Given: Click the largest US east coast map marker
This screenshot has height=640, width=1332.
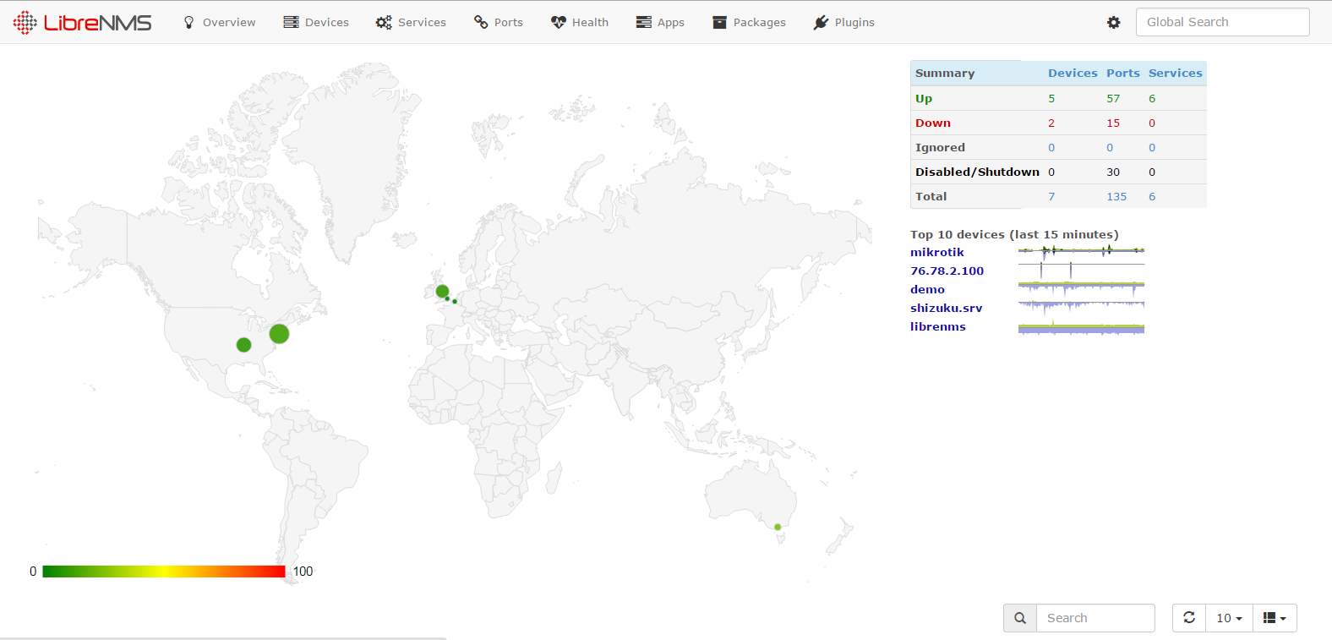Looking at the screenshot, I should click(x=279, y=333).
